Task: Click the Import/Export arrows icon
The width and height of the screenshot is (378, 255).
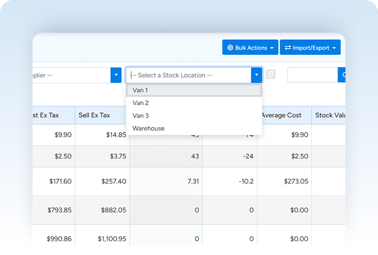Action: pyautogui.click(x=287, y=48)
